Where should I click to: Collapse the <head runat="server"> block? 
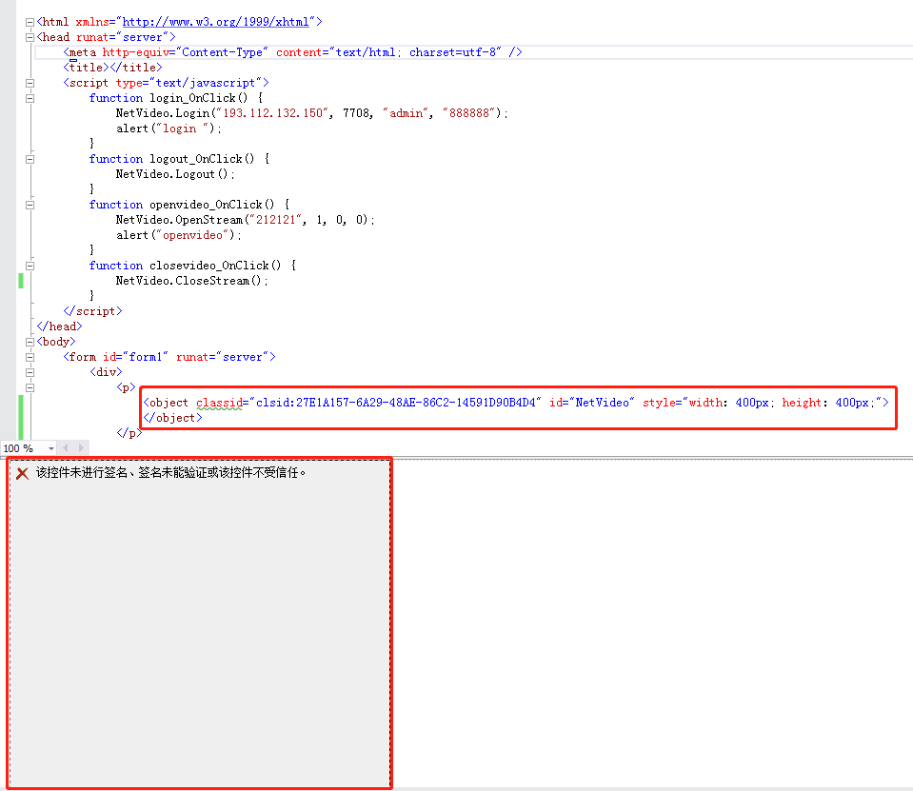coord(30,37)
